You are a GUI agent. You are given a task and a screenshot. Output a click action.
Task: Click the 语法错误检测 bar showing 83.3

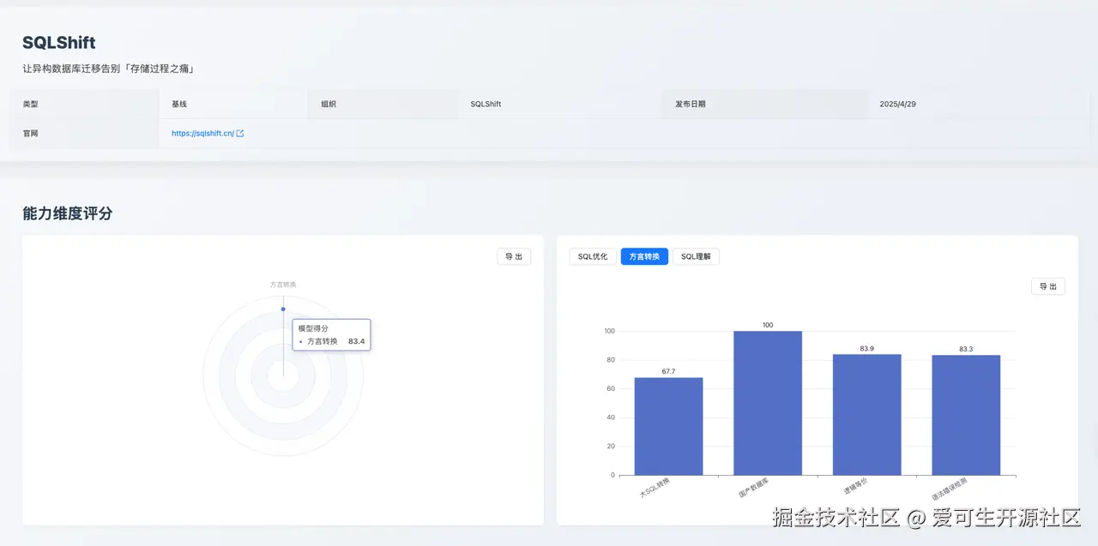966,415
